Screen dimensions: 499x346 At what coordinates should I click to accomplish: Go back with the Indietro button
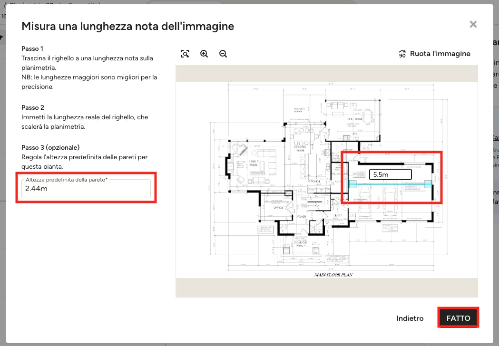[x=410, y=318]
